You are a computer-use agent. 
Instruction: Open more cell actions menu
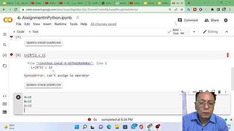[226, 92]
